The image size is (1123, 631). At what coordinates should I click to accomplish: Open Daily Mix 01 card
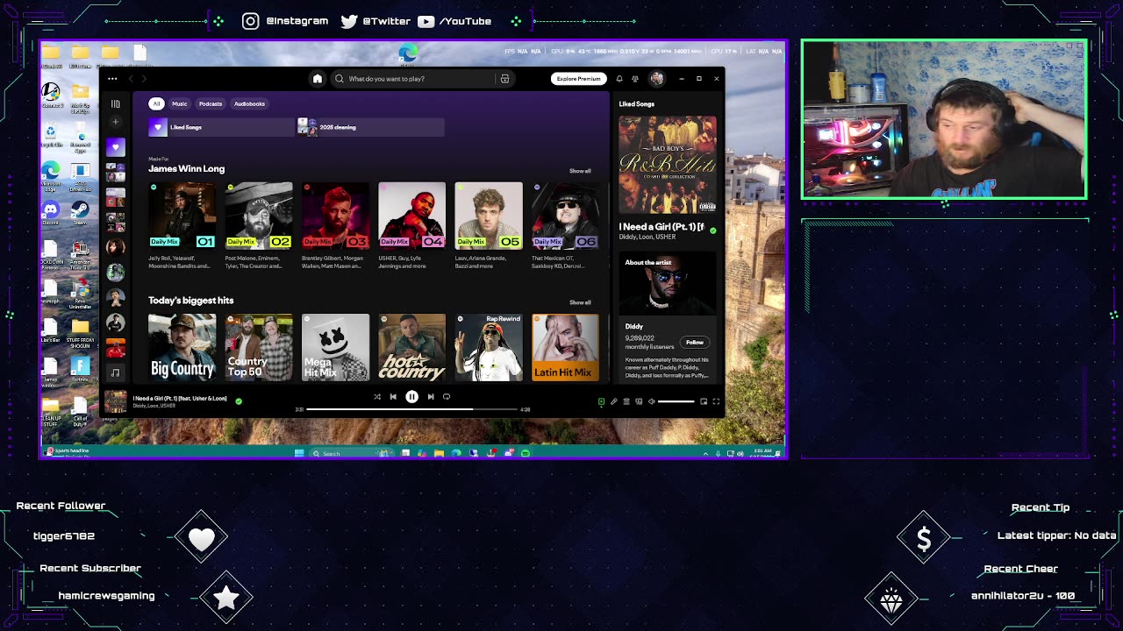click(x=182, y=226)
